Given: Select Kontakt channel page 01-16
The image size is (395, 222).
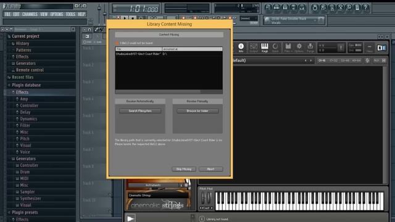Looking at the screenshot, I should pyautogui.click(x=322, y=60).
